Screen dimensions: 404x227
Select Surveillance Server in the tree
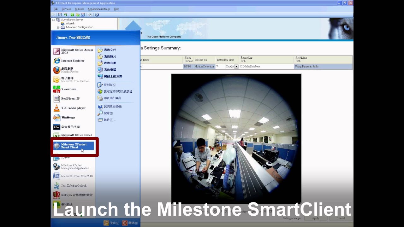pyautogui.click(x=72, y=20)
